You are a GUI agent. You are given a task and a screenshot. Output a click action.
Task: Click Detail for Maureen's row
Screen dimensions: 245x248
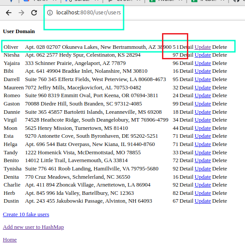[x=186, y=88]
